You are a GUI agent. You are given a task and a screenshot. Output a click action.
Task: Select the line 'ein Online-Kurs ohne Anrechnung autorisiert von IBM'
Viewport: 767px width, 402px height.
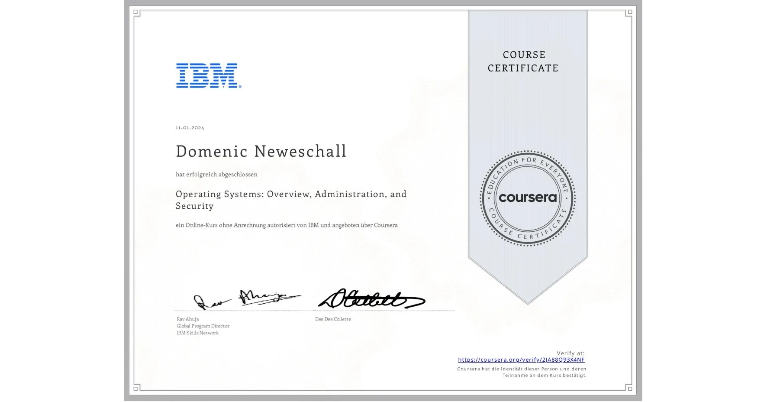(287, 225)
